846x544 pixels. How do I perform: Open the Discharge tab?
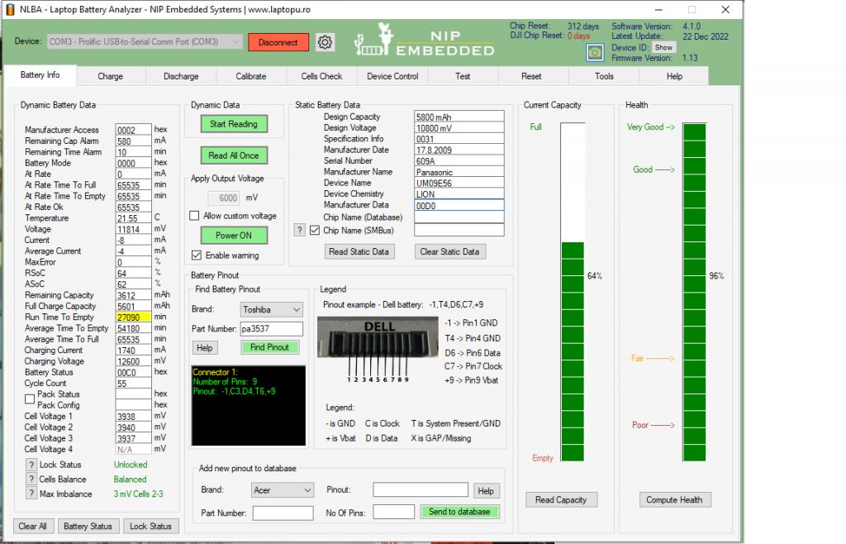click(x=181, y=76)
